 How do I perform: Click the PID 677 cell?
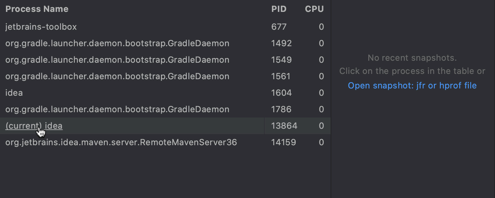(279, 27)
